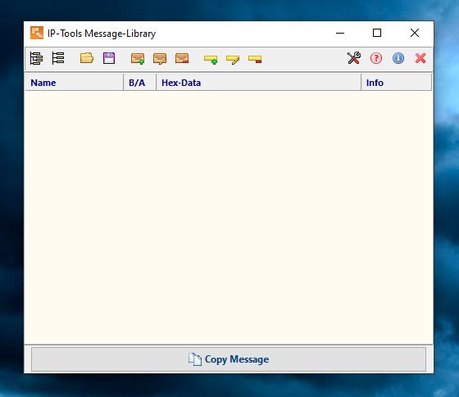
Task: Open library file with folder icon
Action: [87, 58]
